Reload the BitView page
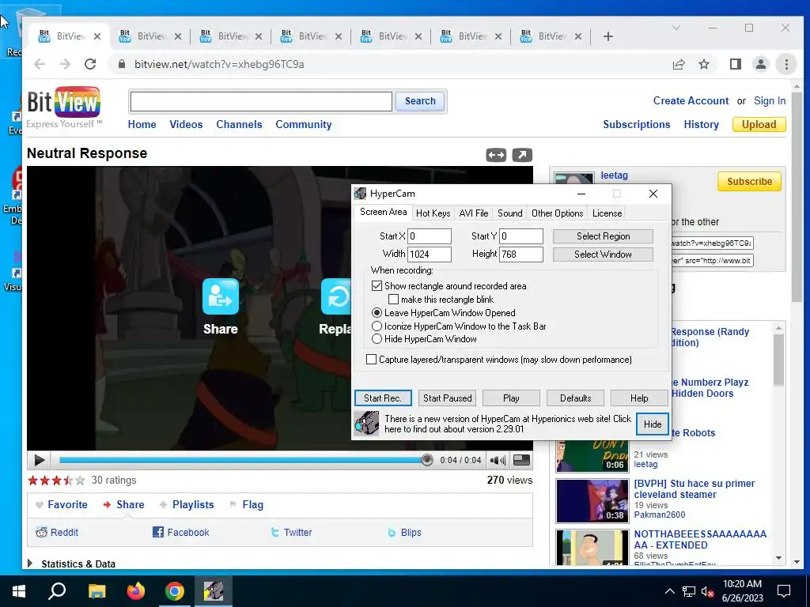 pyautogui.click(x=90, y=64)
